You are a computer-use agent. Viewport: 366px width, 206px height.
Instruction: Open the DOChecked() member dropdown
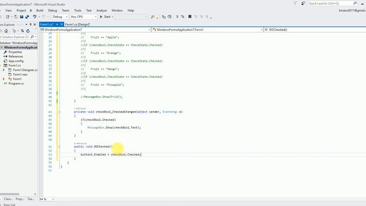point(315,30)
